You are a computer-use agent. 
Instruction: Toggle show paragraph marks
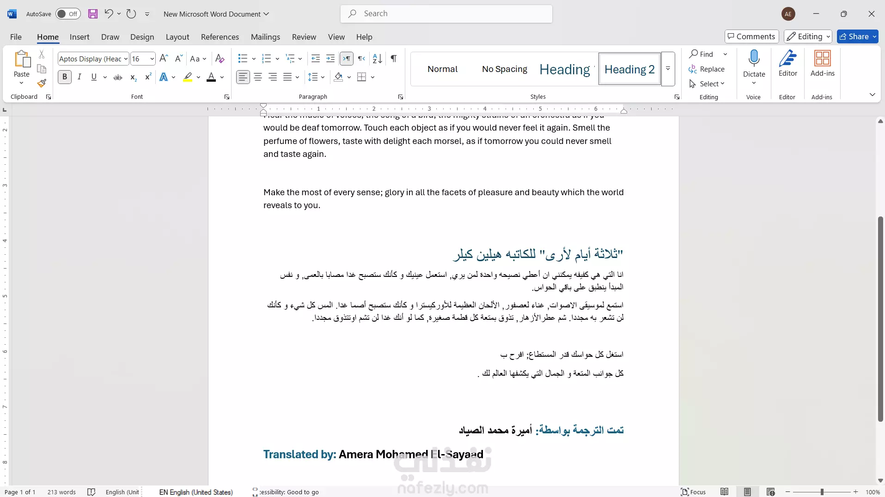point(394,58)
